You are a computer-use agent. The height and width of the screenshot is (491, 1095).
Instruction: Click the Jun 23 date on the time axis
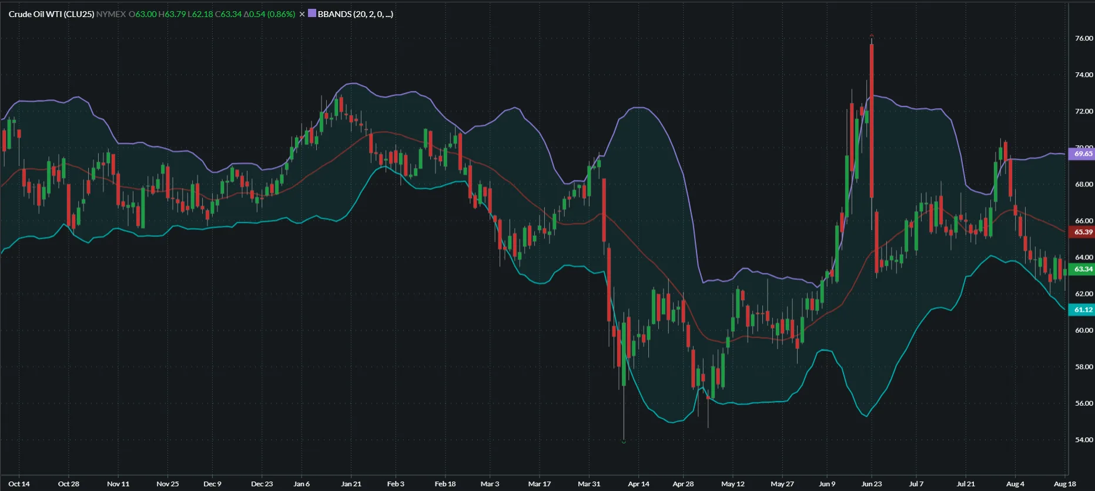(x=872, y=484)
